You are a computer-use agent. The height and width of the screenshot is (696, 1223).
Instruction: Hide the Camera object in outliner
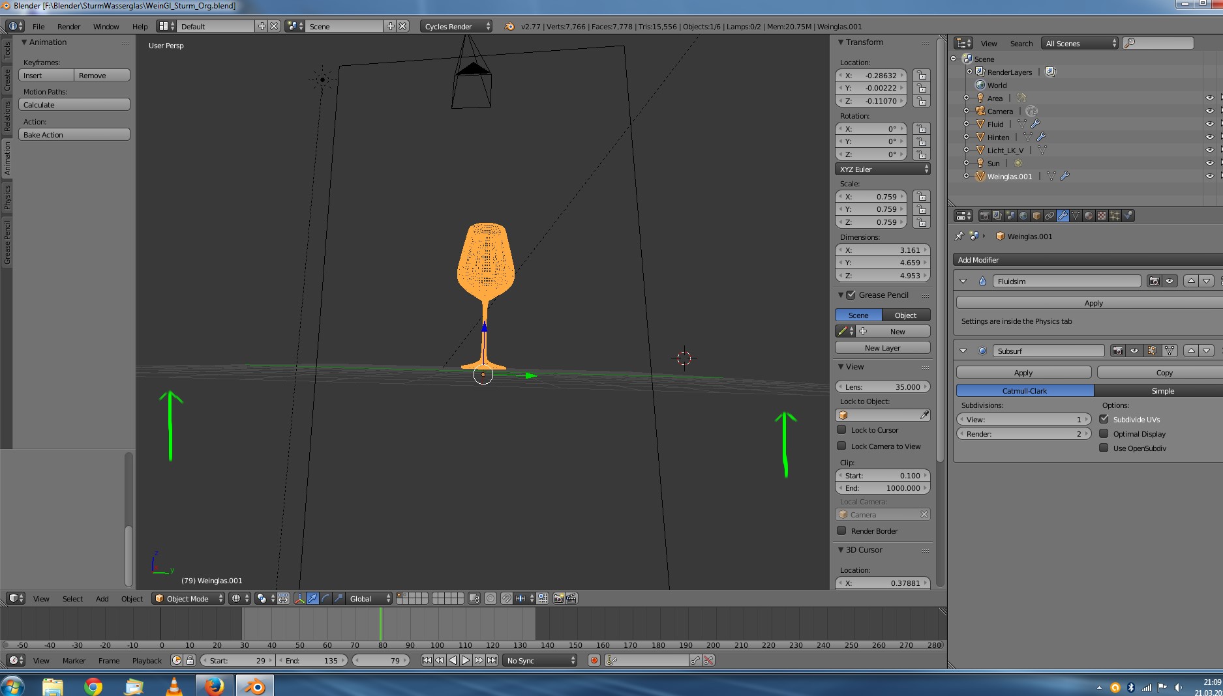1209,111
